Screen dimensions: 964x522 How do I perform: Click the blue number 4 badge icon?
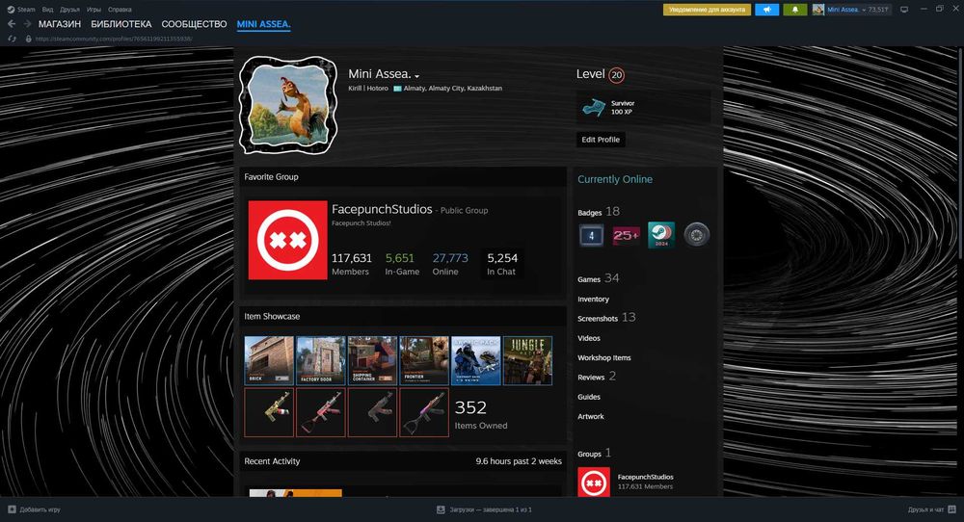tap(592, 235)
